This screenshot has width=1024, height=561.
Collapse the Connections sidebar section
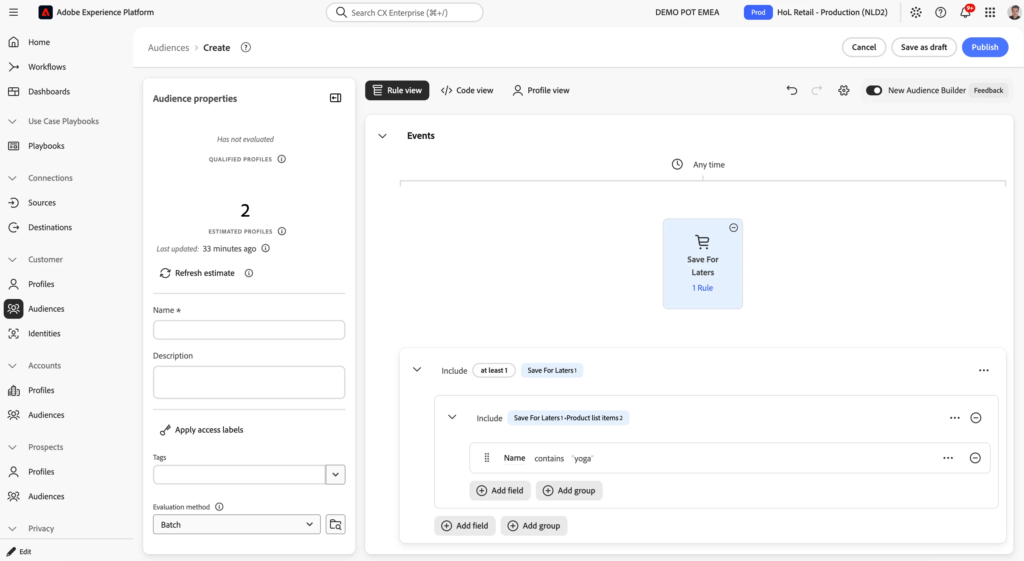[x=12, y=178]
